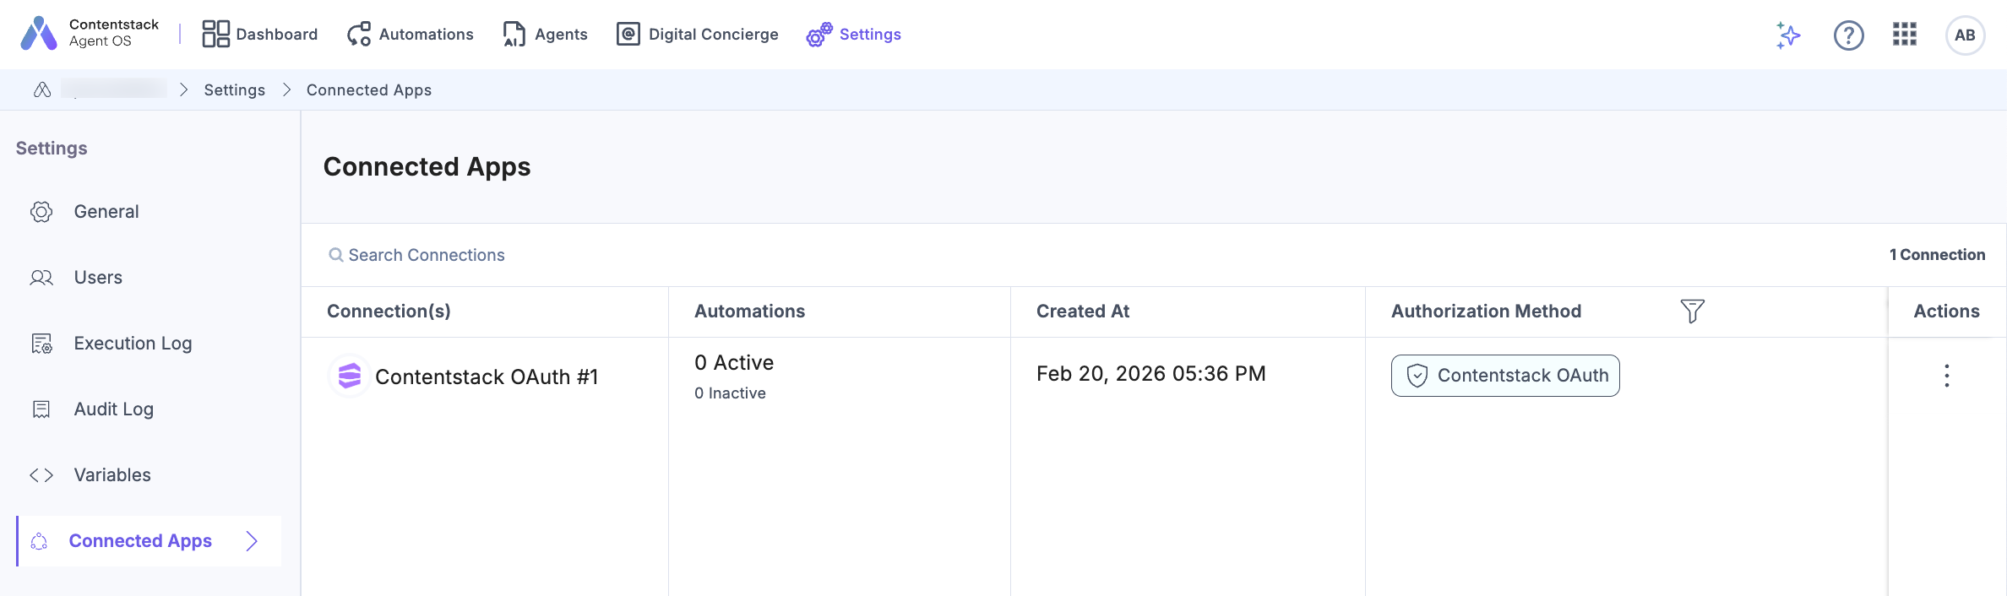2007x596 pixels.
Task: Open the Digital Concierge tab
Action: pyautogui.click(x=698, y=35)
